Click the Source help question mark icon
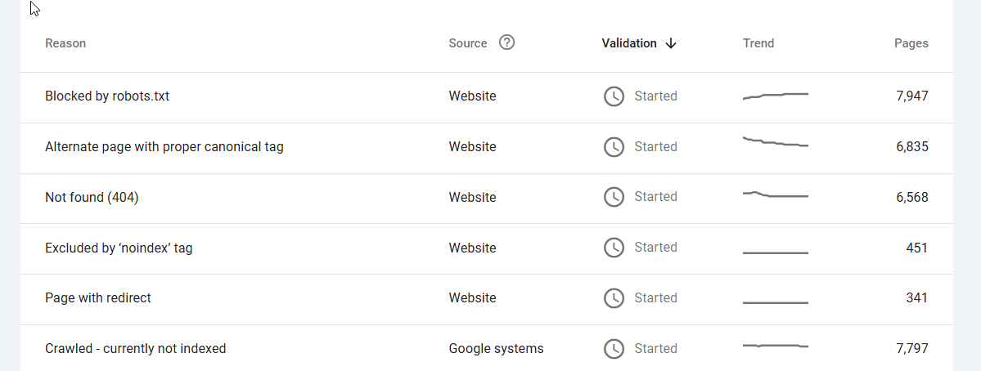 point(506,42)
